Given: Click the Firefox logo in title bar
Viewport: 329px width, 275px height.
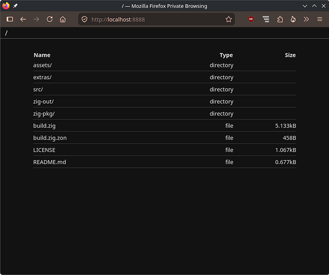Looking at the screenshot, I should tap(6, 5).
